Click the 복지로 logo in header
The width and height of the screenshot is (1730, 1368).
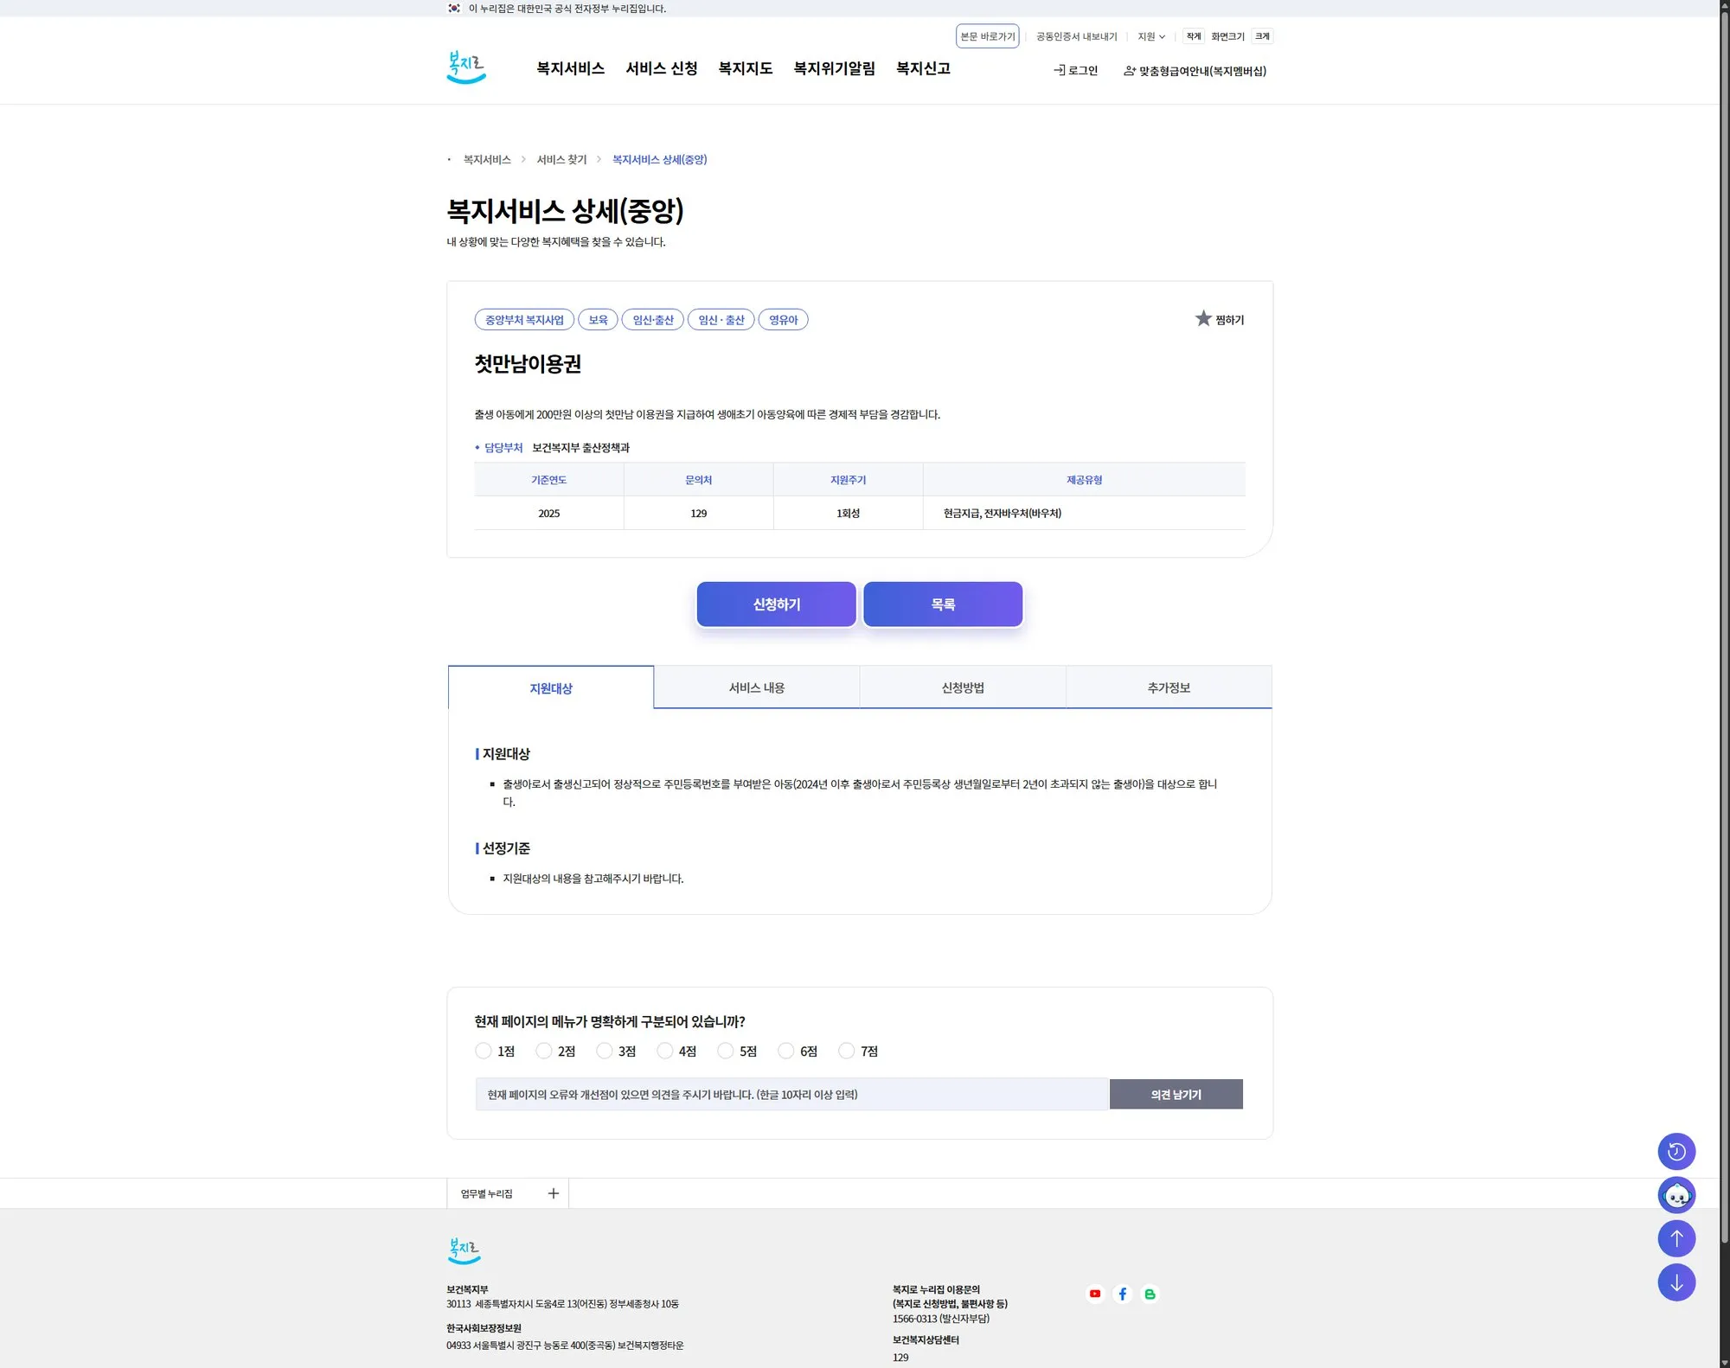(x=466, y=67)
